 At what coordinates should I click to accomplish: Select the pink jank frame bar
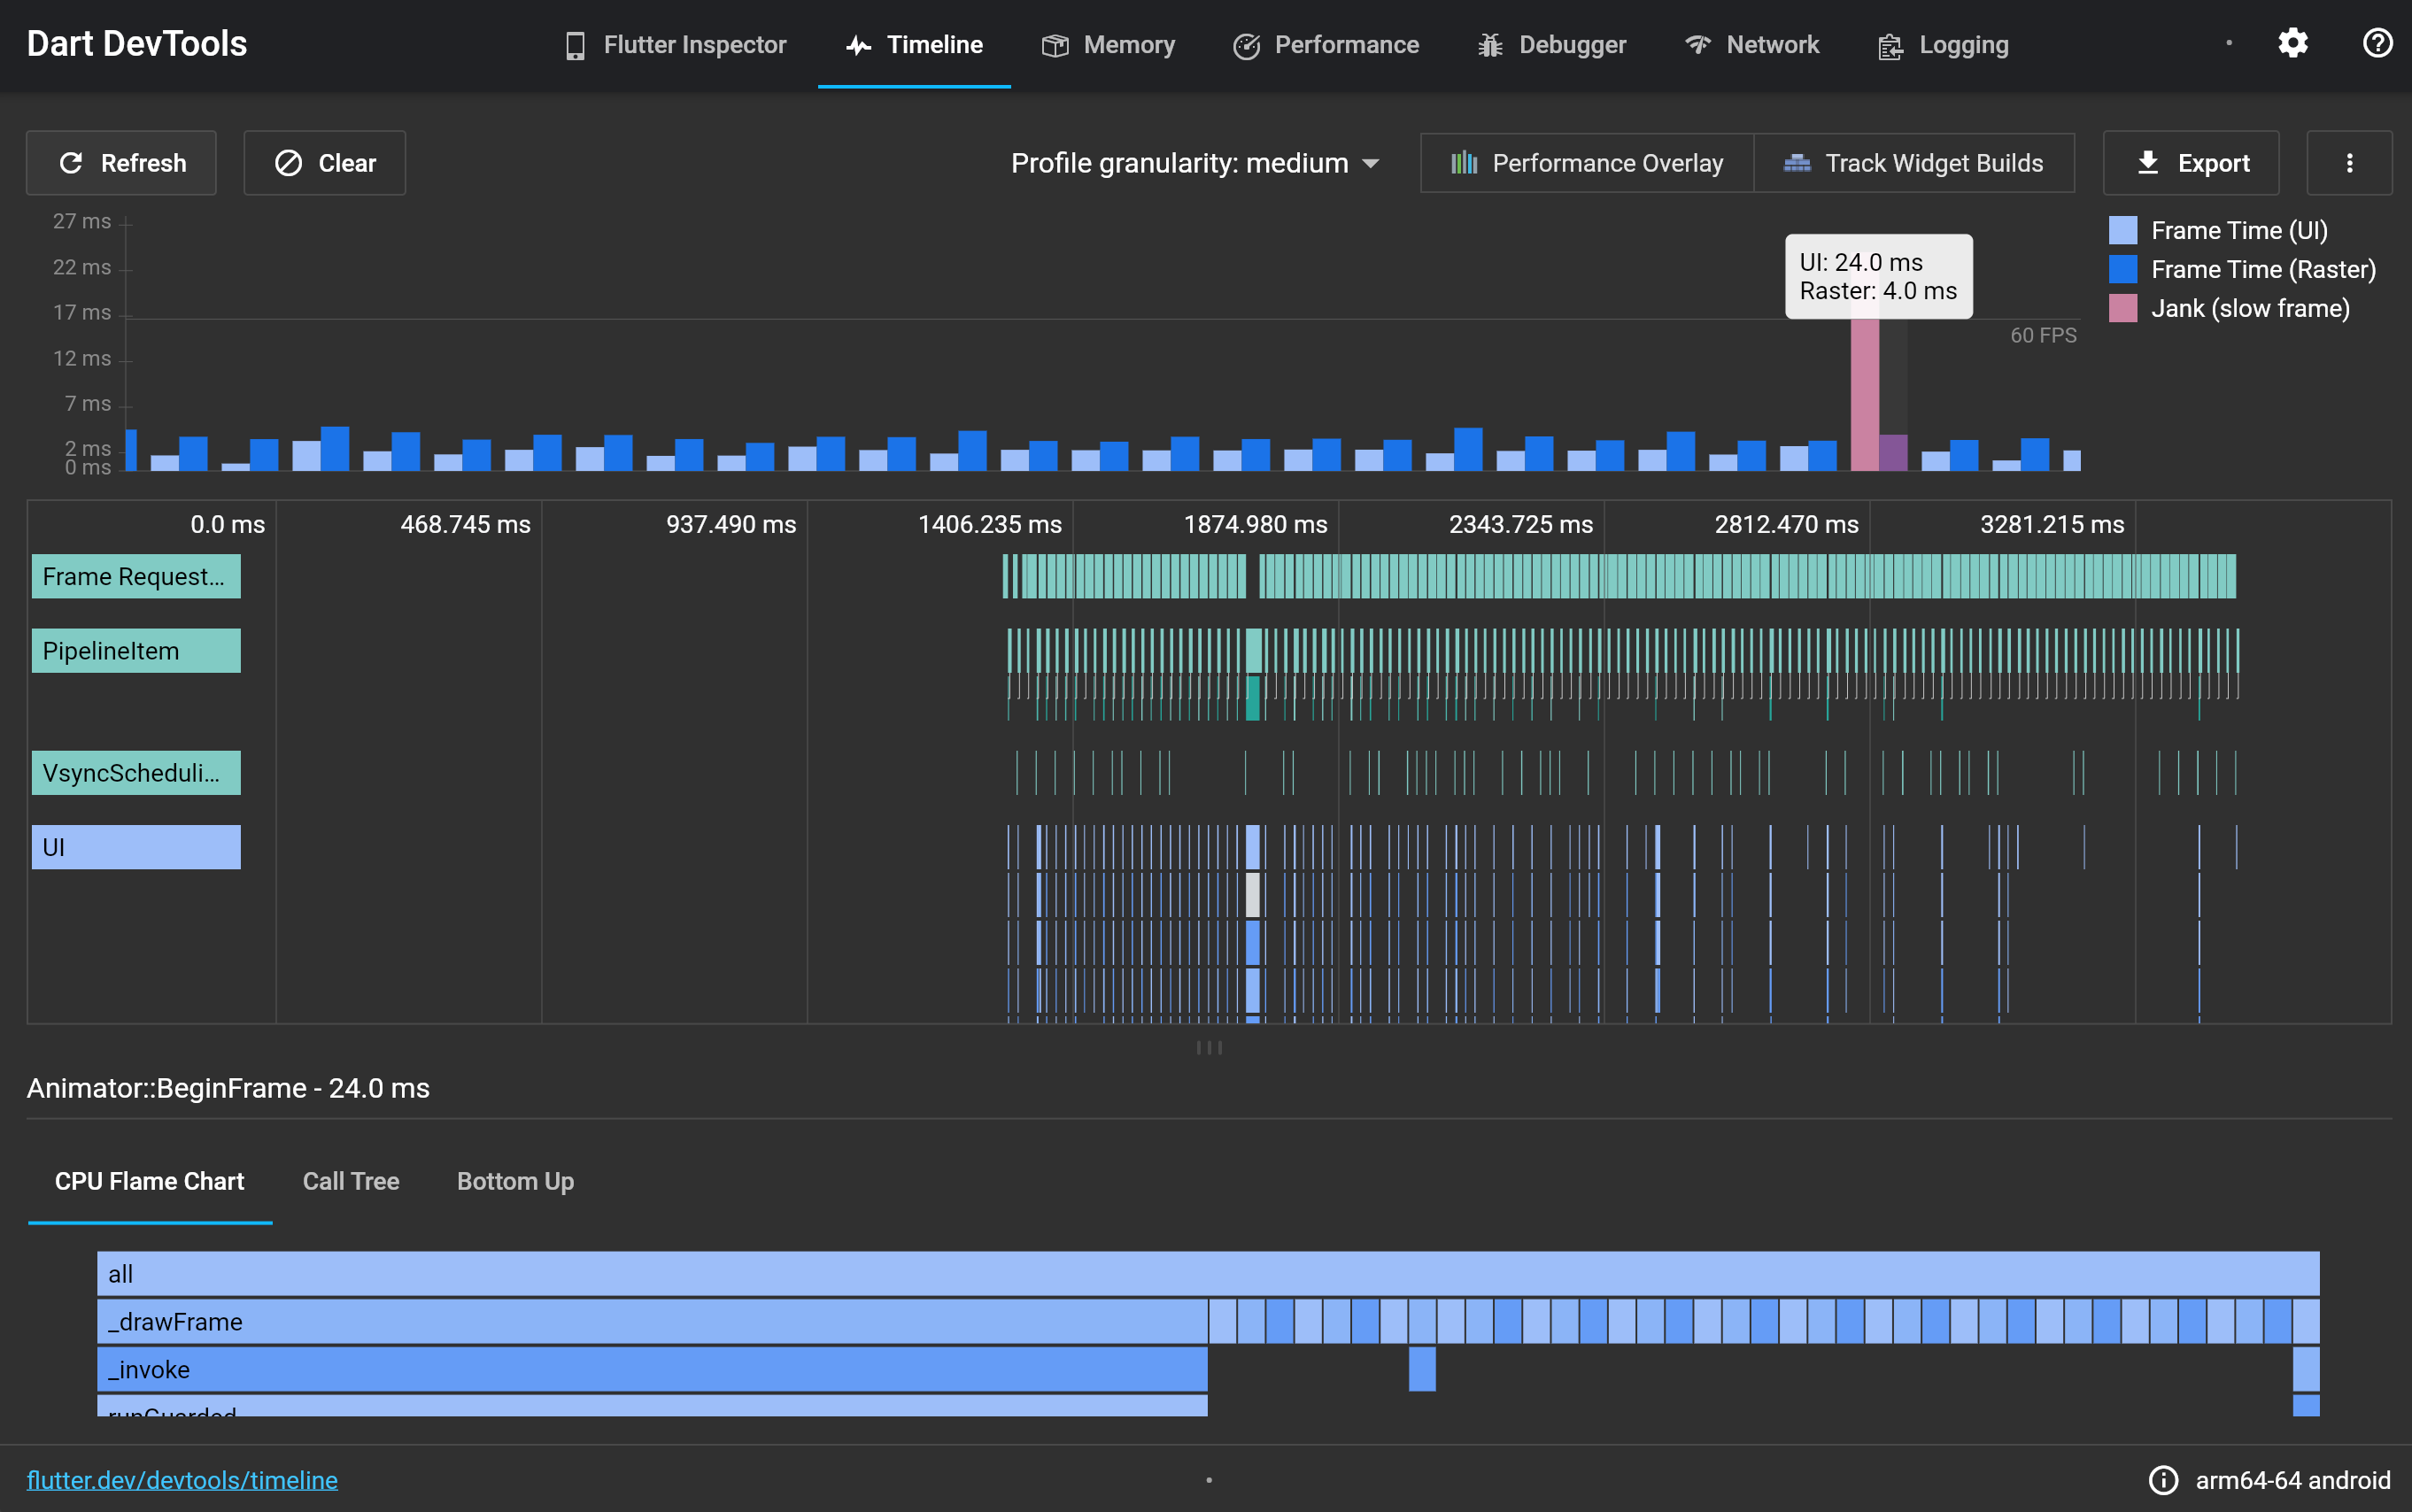tap(1864, 393)
